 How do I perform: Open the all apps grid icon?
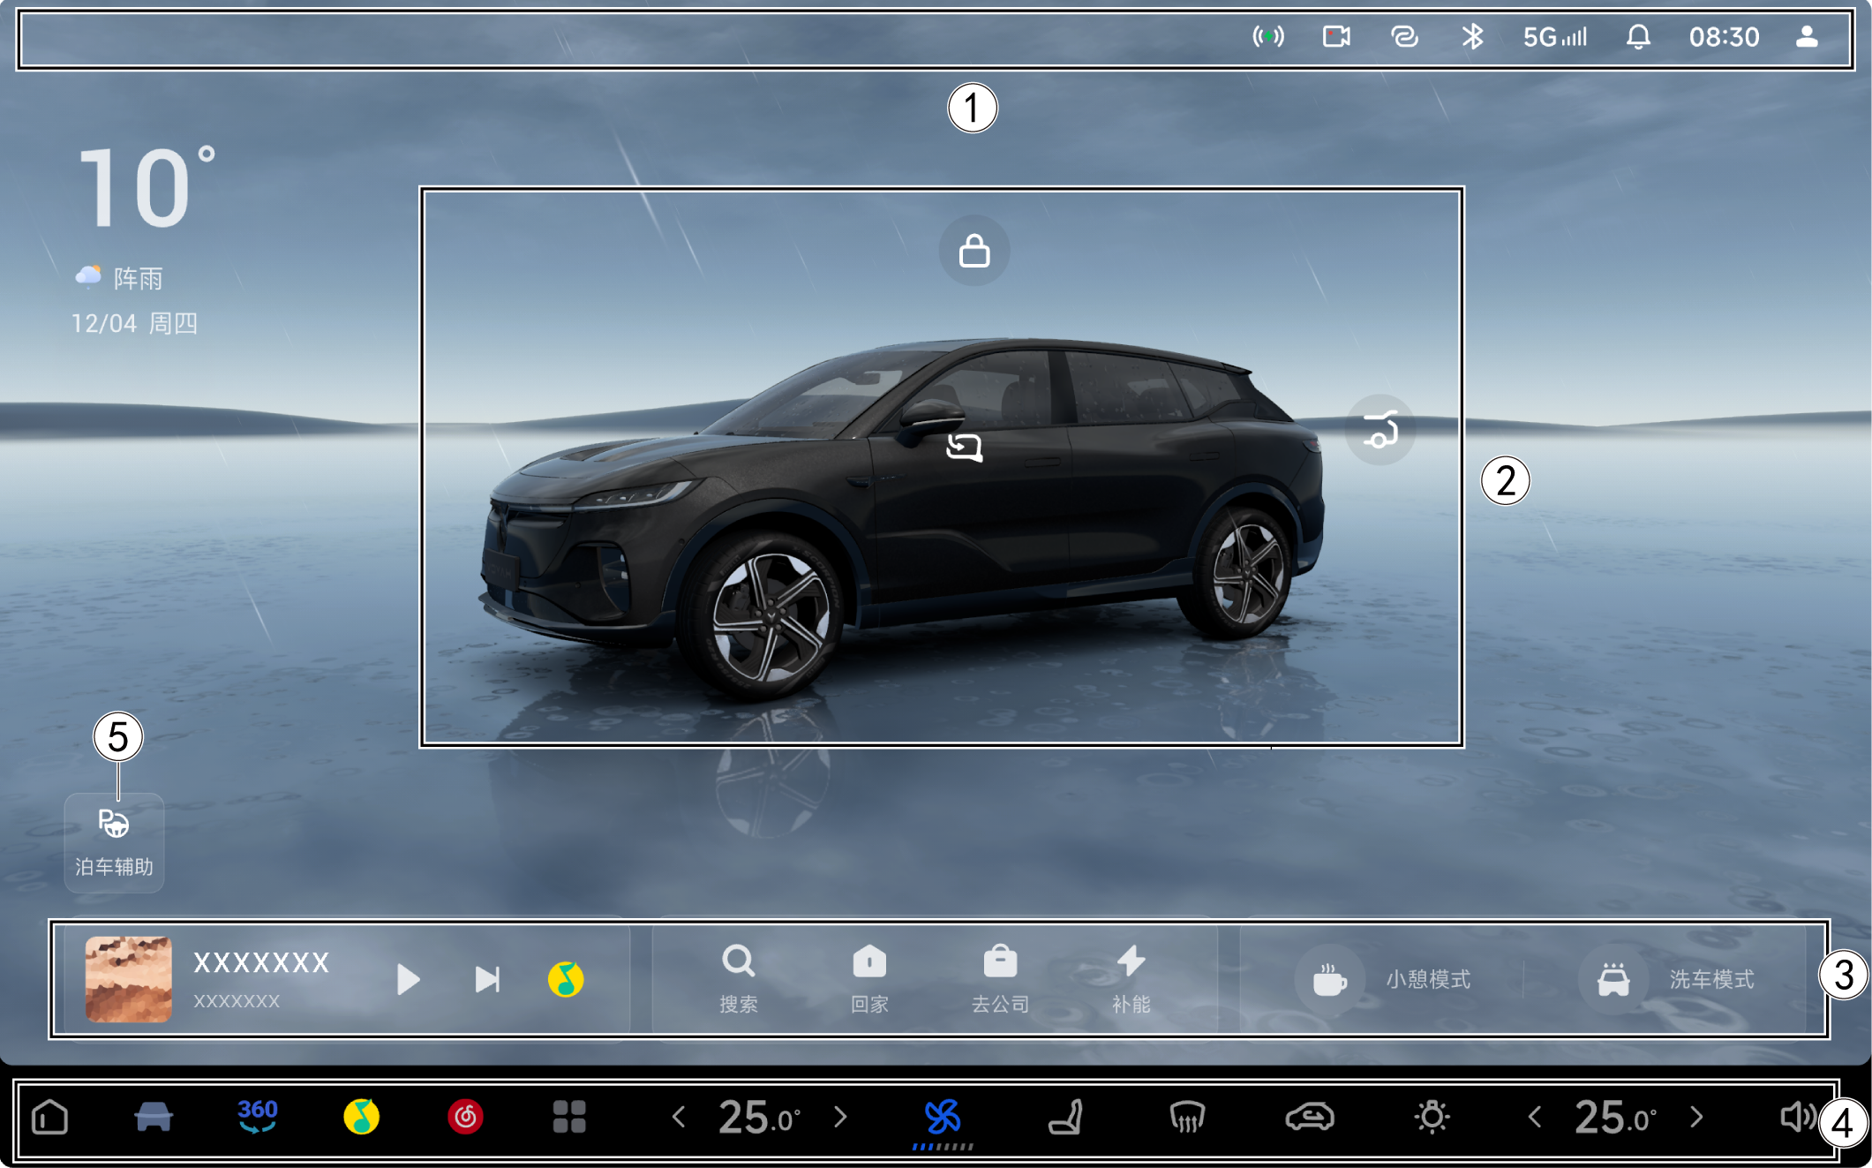point(569,1117)
